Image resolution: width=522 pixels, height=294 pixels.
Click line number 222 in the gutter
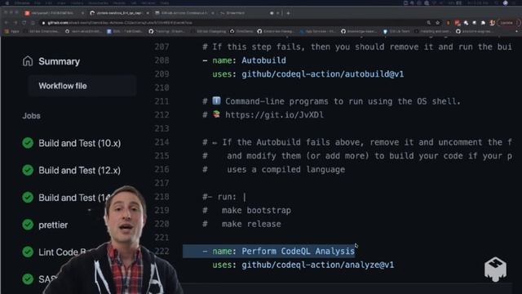(161, 251)
